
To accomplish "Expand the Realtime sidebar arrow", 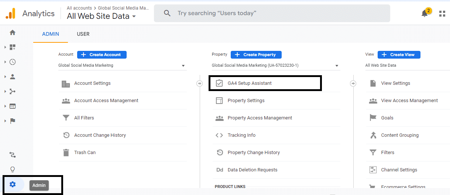I will 5,62.
